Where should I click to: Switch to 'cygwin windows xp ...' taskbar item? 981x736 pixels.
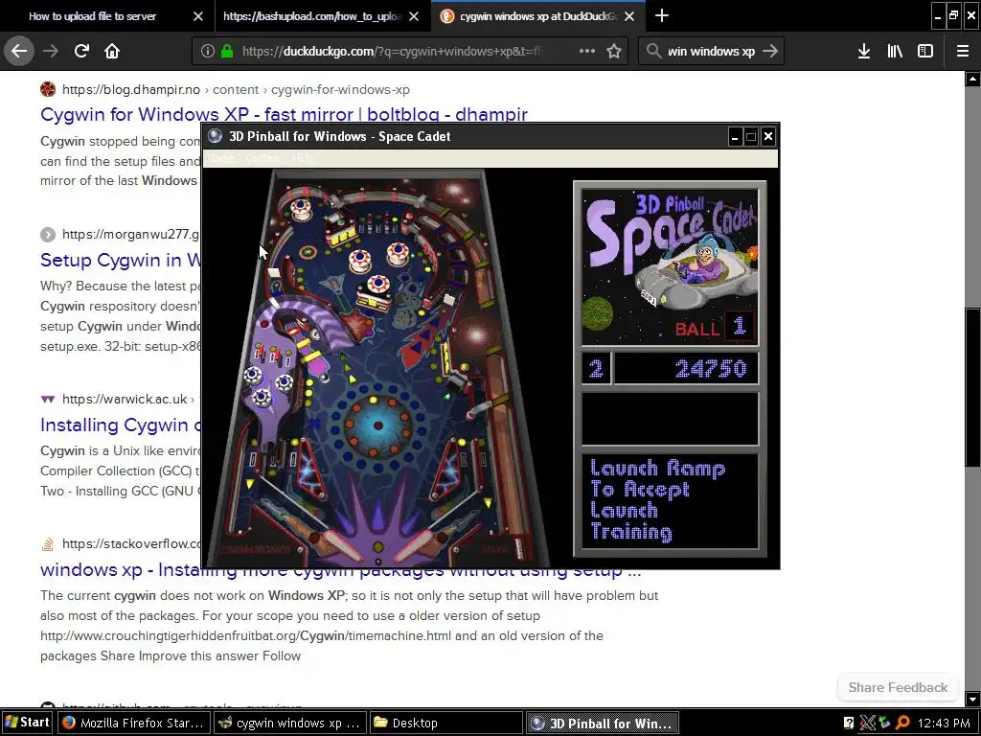289,723
